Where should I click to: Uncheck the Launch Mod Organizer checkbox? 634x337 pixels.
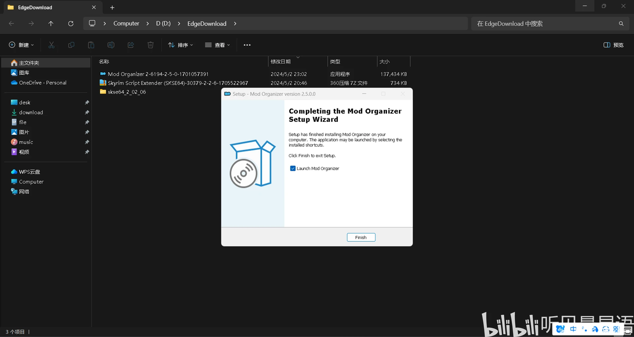[293, 168]
